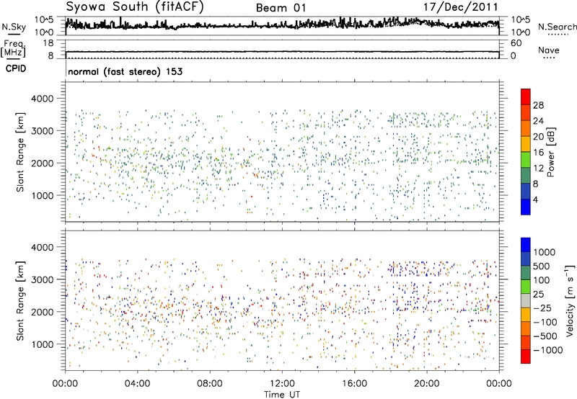
Task: Click the noise trace in the top strip
Action: (x=282, y=25)
